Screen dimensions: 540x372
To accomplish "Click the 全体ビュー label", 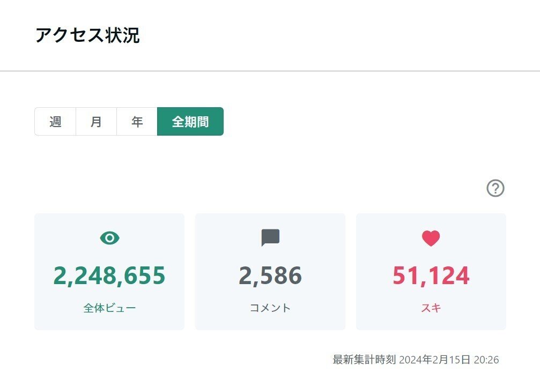I will tap(109, 308).
